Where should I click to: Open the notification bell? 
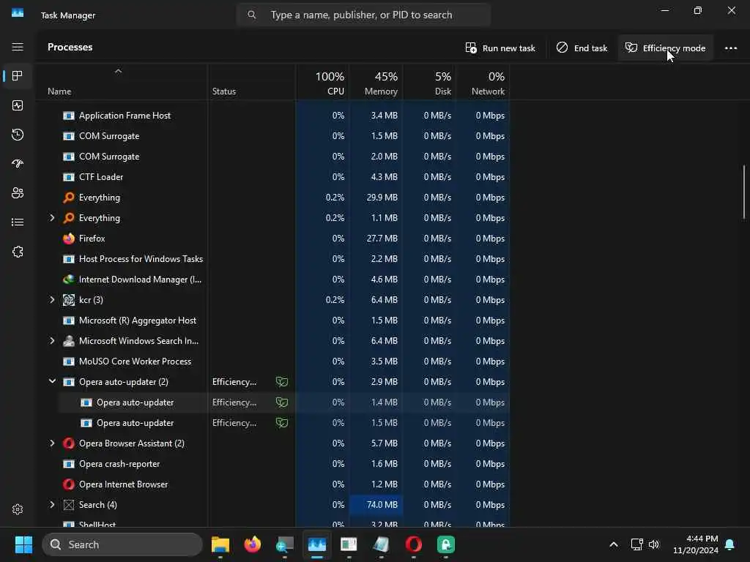click(730, 544)
